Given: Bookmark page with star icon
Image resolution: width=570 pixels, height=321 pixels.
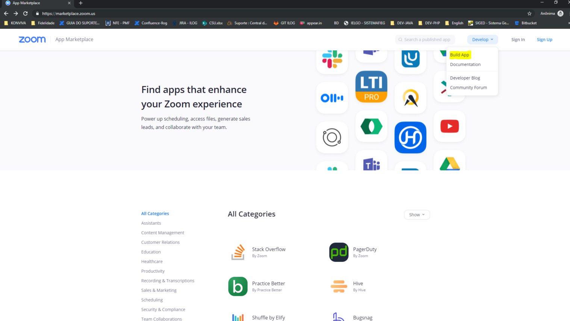Looking at the screenshot, I should click(529, 13).
